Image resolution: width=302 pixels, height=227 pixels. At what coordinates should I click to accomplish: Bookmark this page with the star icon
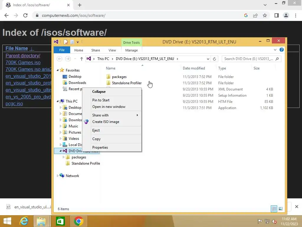(265, 15)
